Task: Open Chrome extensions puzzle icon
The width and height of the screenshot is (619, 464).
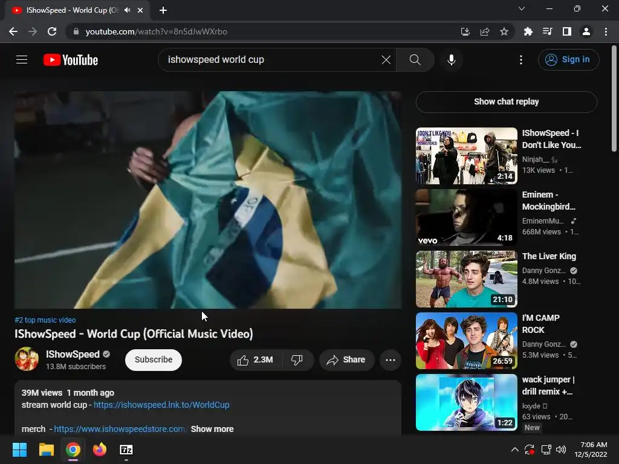Action: pos(528,31)
